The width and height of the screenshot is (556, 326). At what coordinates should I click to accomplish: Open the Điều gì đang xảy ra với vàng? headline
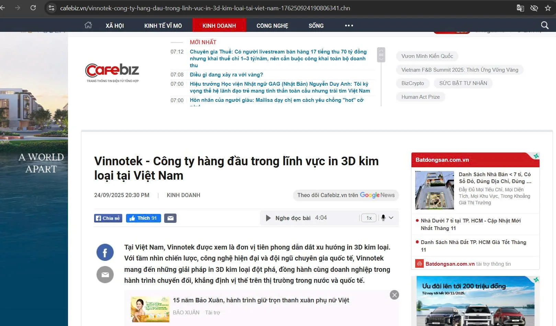tap(226, 75)
